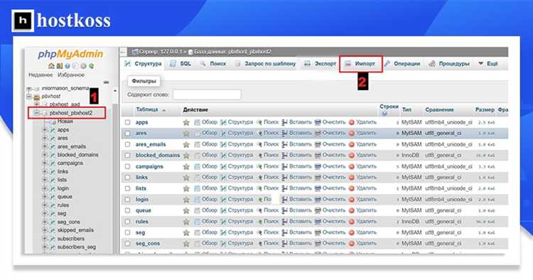Switch to the Операции tab
This screenshot has width=533, height=280.
coord(402,63)
